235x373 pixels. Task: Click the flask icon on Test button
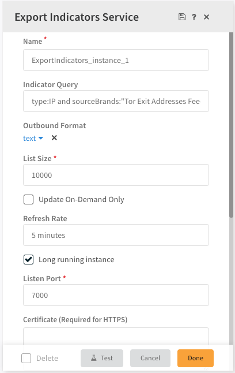point(94,358)
